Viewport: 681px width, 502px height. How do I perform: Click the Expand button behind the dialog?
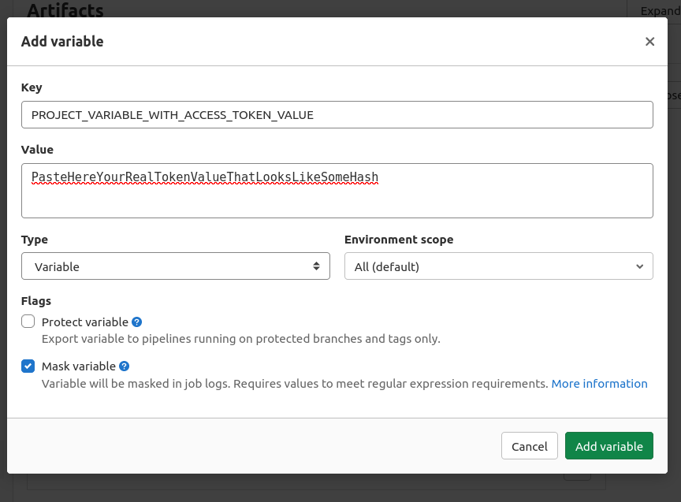[x=659, y=10]
